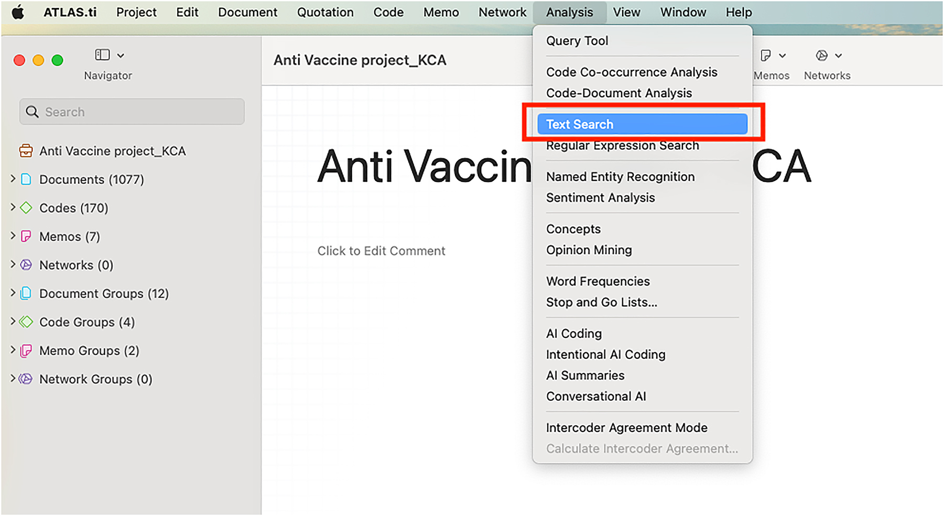Screen dimensions: 944x516
Task: Click the Memo Groups icon
Action: pyautogui.click(x=26, y=350)
